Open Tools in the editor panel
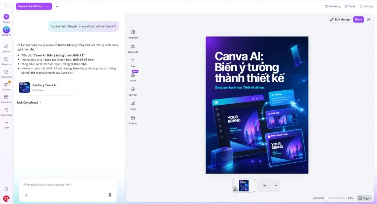377x204 pixels. coord(133,105)
